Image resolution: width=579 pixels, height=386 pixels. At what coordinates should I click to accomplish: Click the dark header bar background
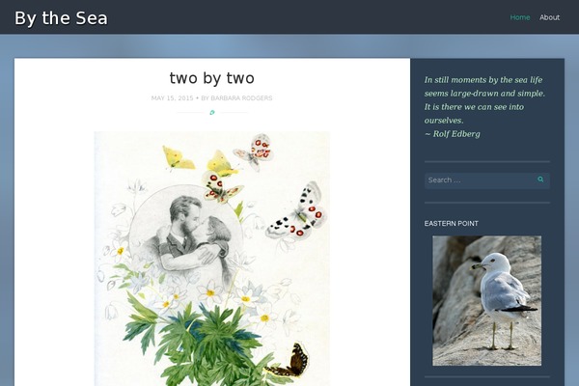[295, 17]
